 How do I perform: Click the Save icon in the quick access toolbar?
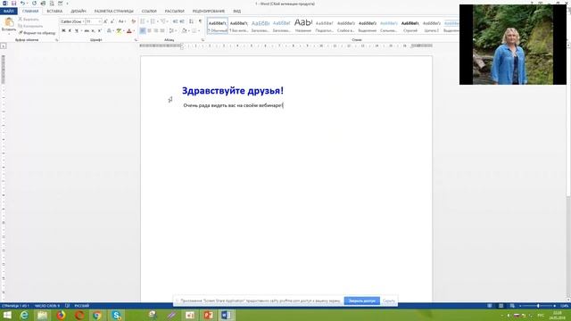click(14, 4)
